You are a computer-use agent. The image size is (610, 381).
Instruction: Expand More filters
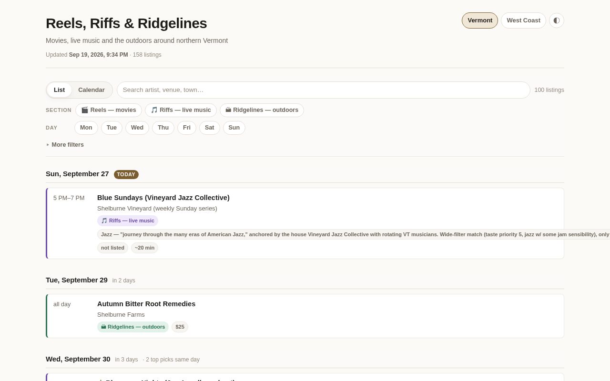[65, 145]
